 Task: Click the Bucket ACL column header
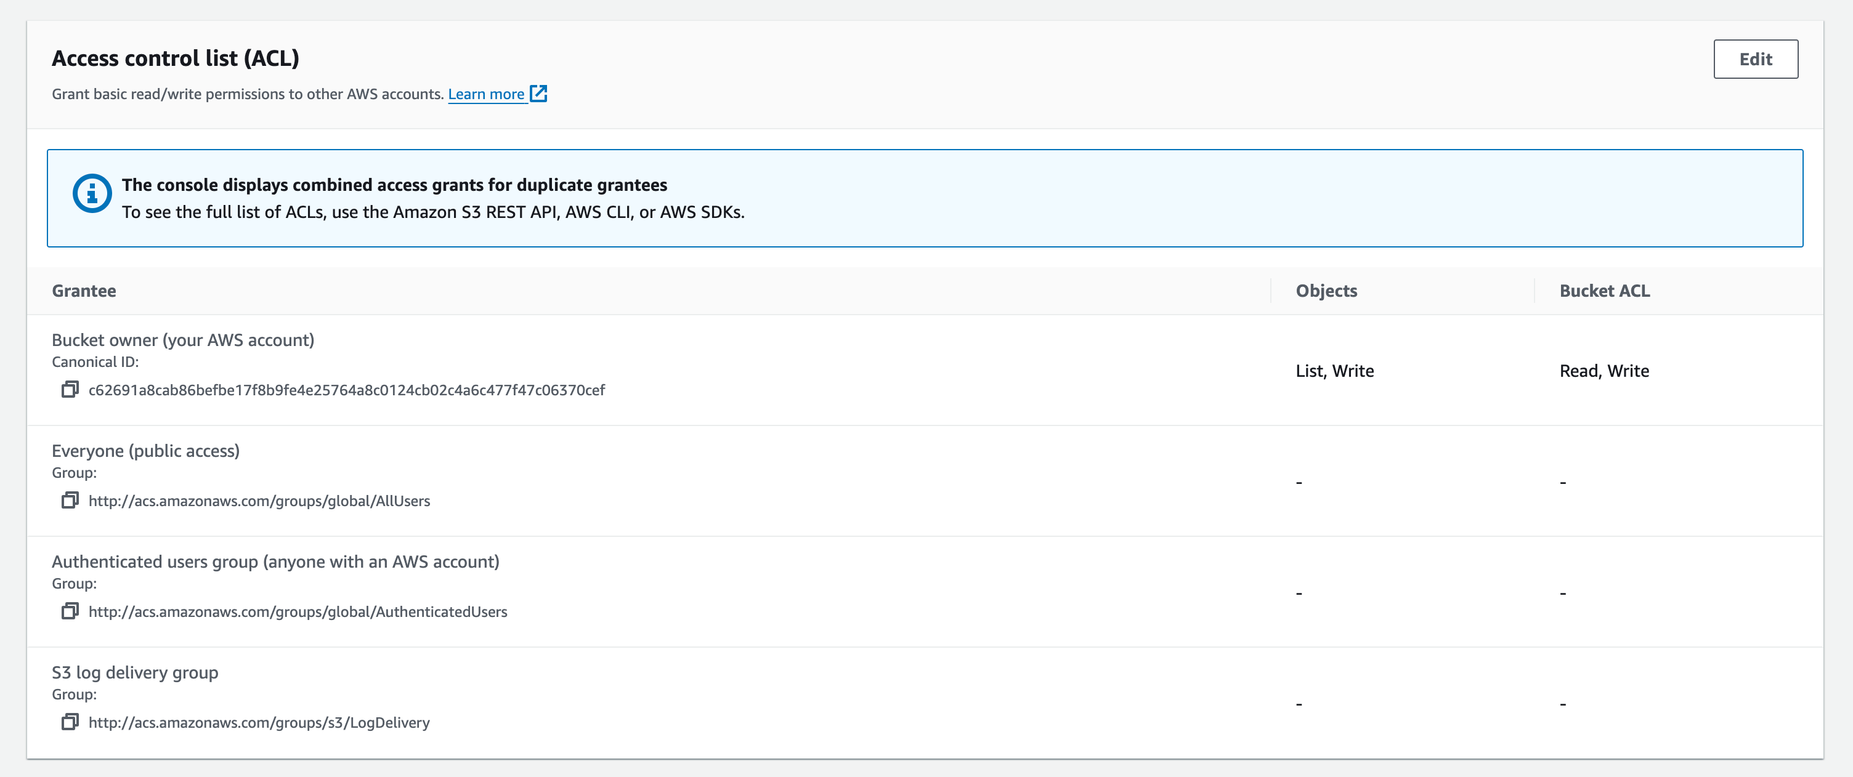[x=1604, y=291]
